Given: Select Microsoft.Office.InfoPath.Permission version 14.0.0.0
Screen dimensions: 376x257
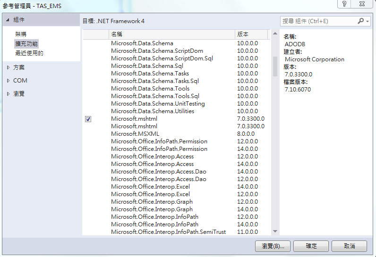Looking at the screenshot, I should (177, 149).
